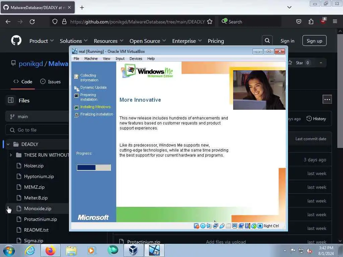The width and height of the screenshot is (343, 257).
Task: Click the VirtualBox shared folders status icon
Action: (x=228, y=226)
